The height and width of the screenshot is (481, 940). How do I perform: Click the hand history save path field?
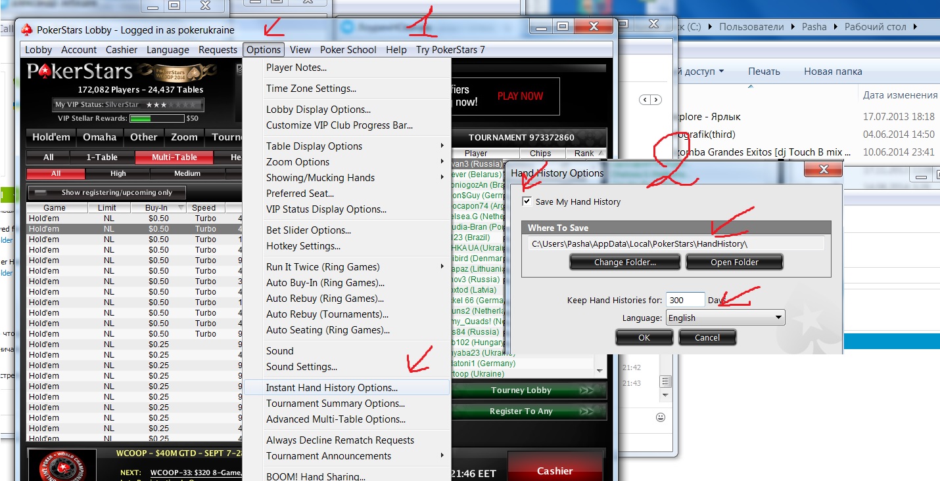(676, 243)
